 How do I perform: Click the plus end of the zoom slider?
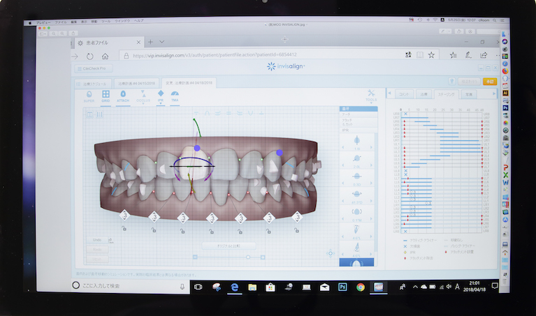pyautogui.click(x=263, y=257)
